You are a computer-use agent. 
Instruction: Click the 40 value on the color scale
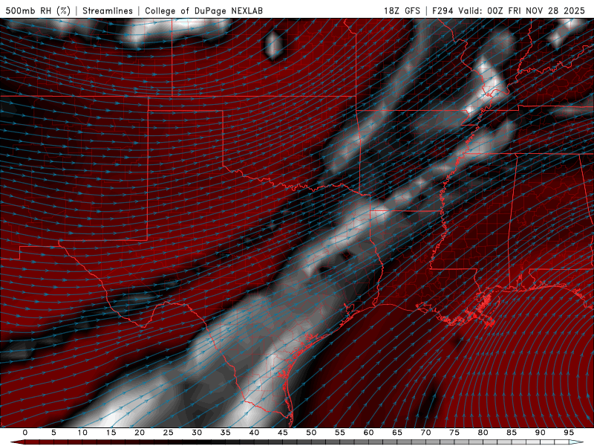pyautogui.click(x=254, y=433)
